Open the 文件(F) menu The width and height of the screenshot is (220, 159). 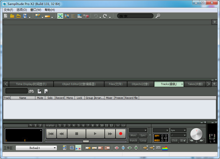(8, 10)
